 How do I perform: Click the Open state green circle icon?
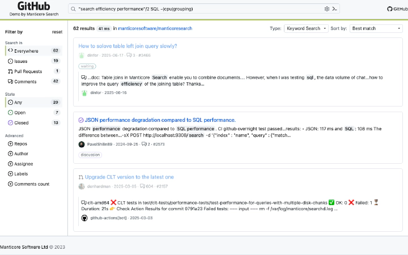click(x=10, y=113)
